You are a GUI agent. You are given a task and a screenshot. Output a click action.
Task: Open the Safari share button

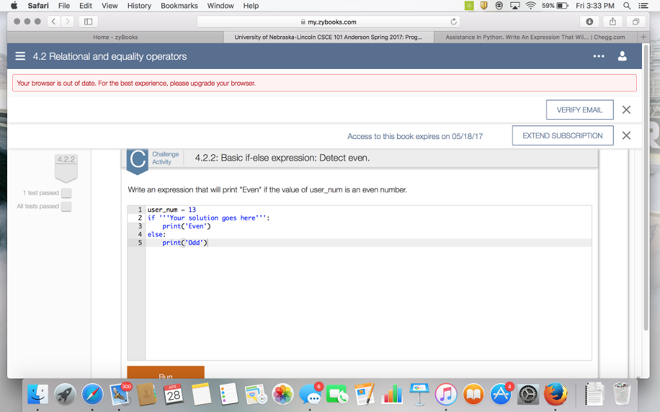[x=612, y=21]
